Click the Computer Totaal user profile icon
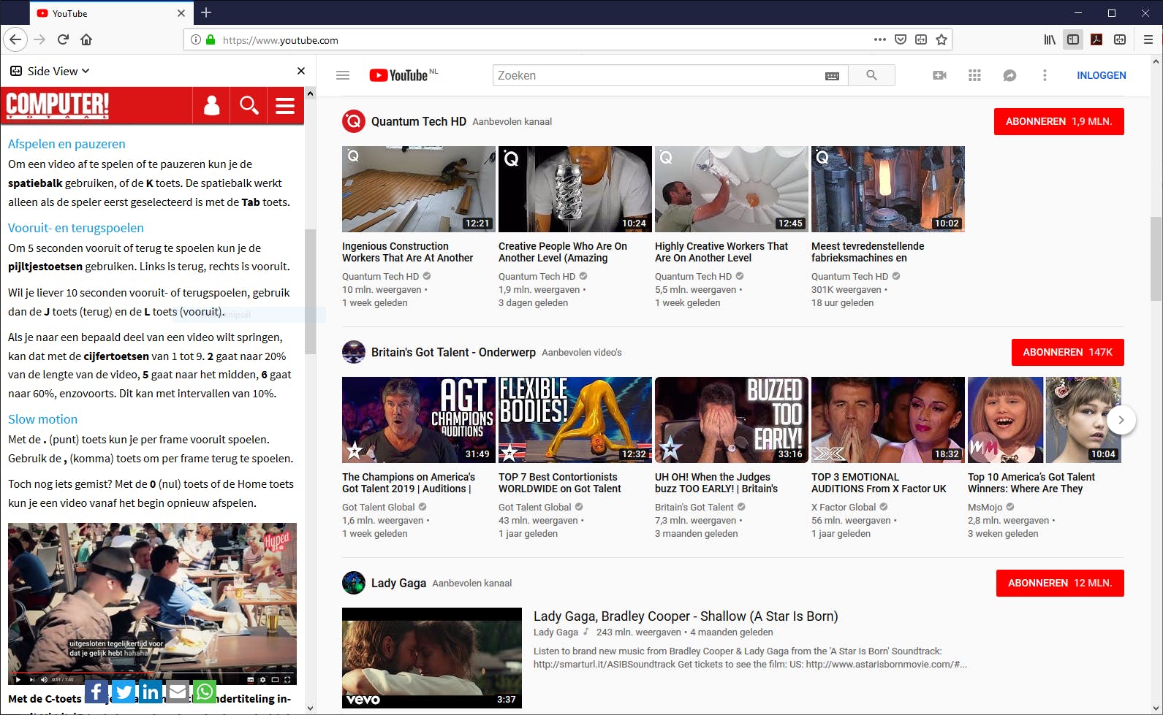 [211, 106]
